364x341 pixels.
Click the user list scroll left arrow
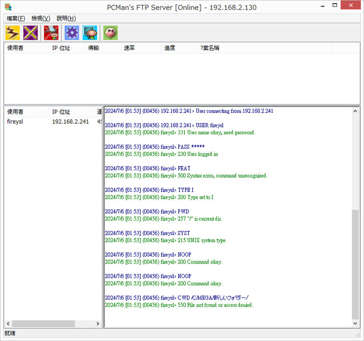[x=8, y=324]
